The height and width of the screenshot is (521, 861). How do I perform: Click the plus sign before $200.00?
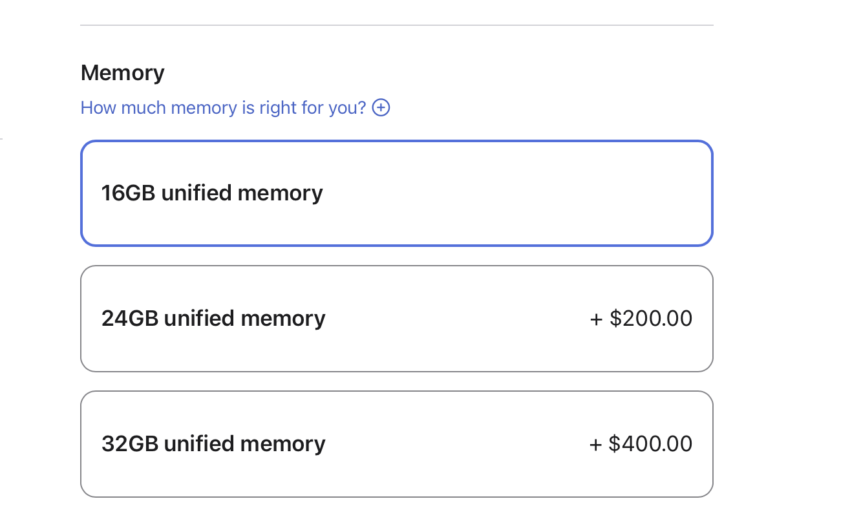[596, 319]
